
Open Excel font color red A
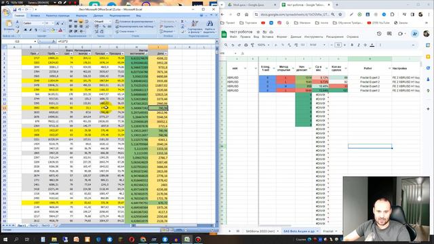click(x=60, y=30)
